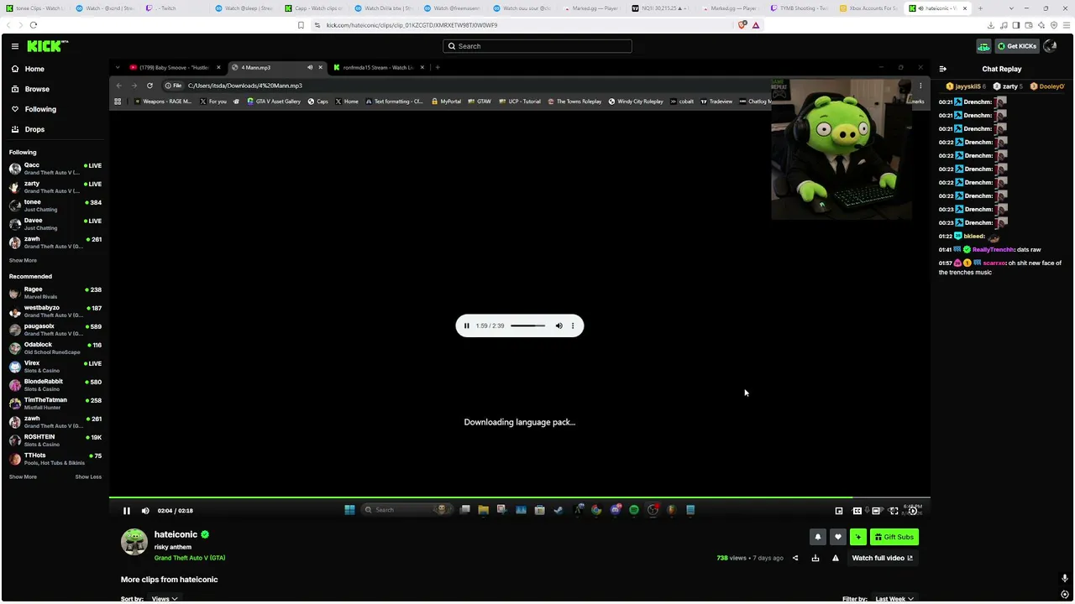Screen dimensions: 1075x604
Task: Share this clip
Action: (x=795, y=558)
